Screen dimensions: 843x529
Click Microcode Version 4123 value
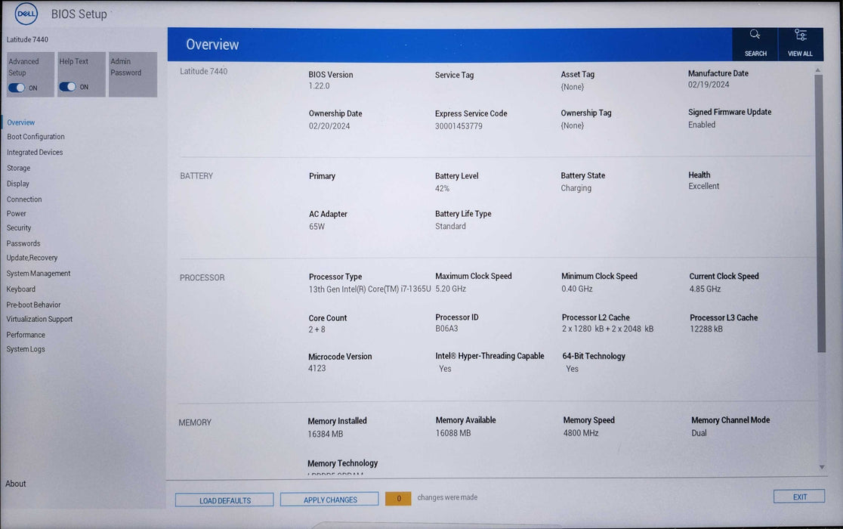[x=317, y=368]
